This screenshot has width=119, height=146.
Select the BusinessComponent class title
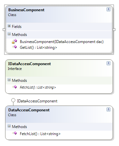[26, 10]
